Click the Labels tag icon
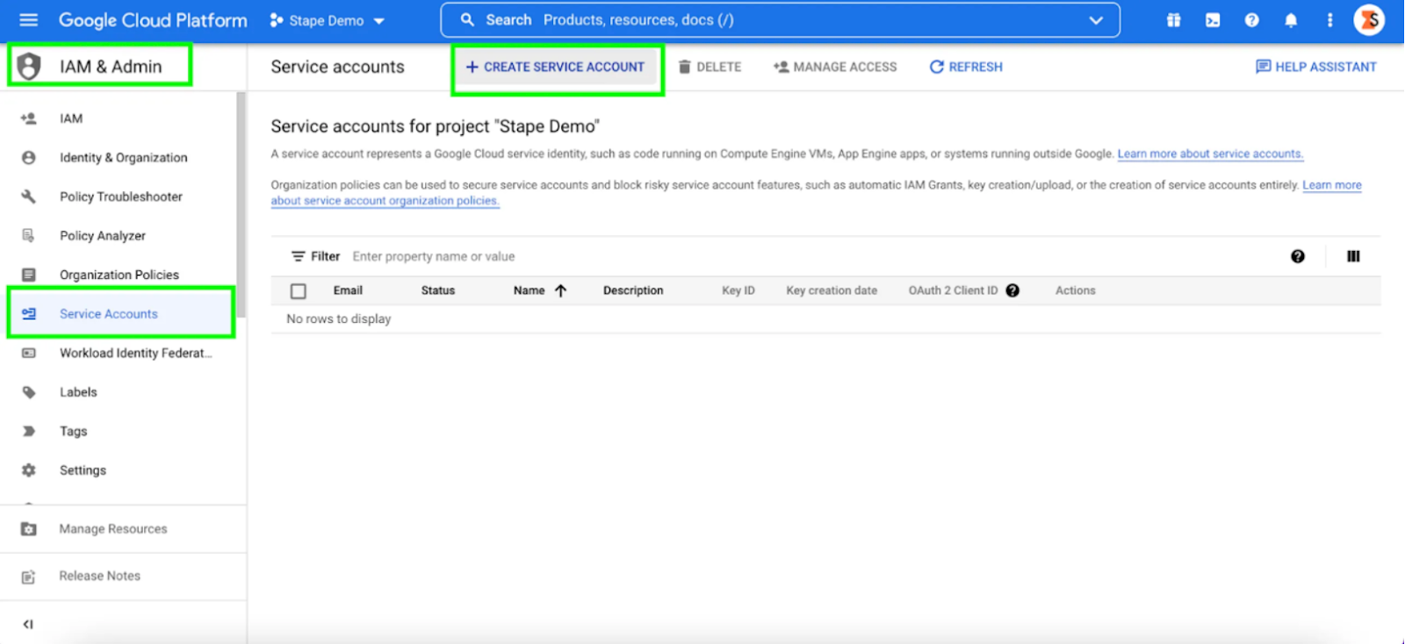The width and height of the screenshot is (1405, 644). [x=29, y=392]
